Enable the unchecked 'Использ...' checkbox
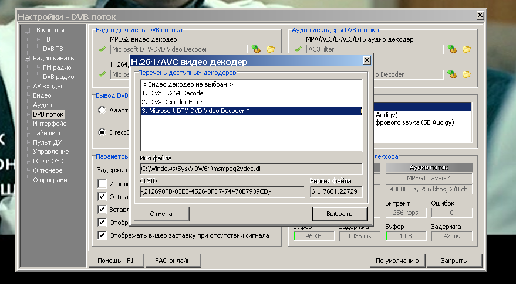Screen dimensions: 516x284 pyautogui.click(x=102, y=184)
